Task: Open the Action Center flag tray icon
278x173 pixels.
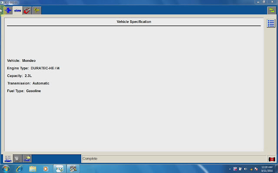Action: tap(256, 169)
